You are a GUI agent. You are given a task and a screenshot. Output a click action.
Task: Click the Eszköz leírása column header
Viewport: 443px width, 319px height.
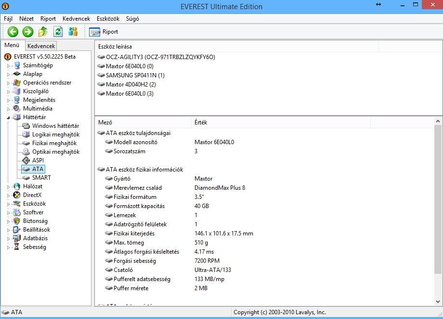[237, 47]
